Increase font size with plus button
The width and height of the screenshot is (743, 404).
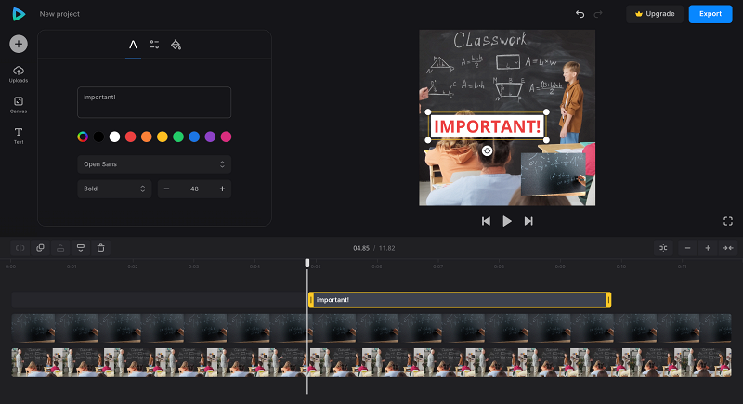click(222, 189)
